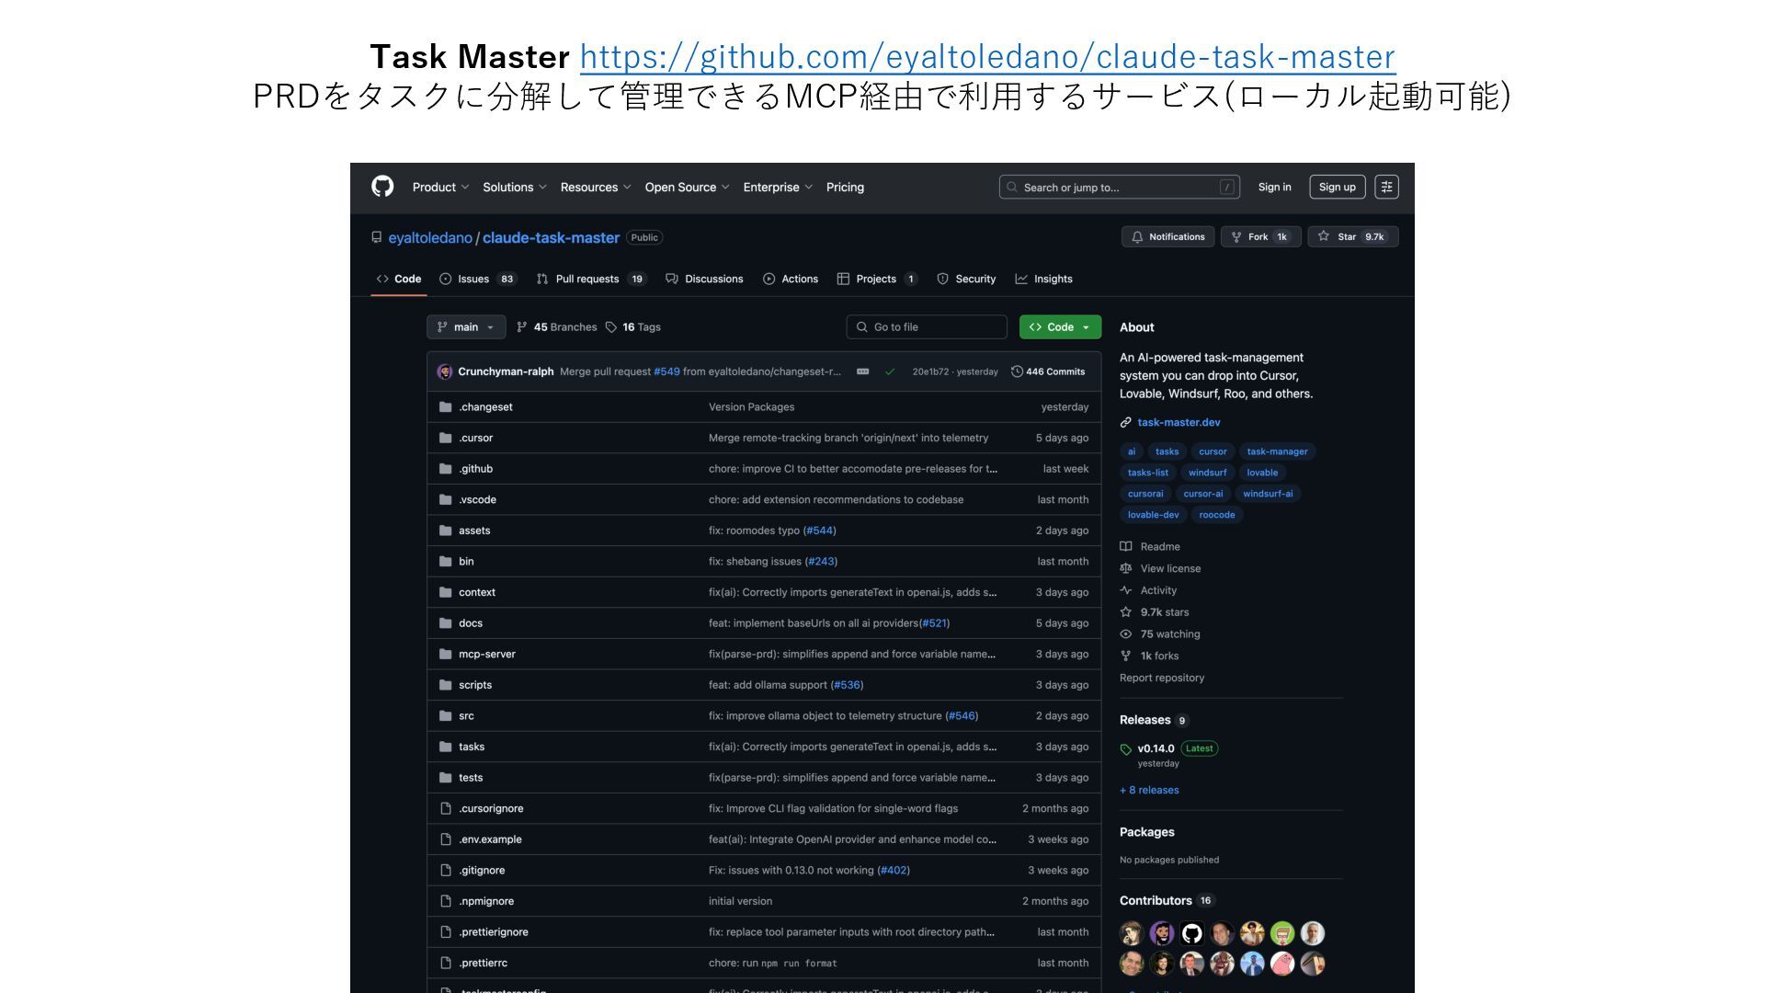Click the Notifications bell button
The width and height of the screenshot is (1765, 993).
(1167, 236)
